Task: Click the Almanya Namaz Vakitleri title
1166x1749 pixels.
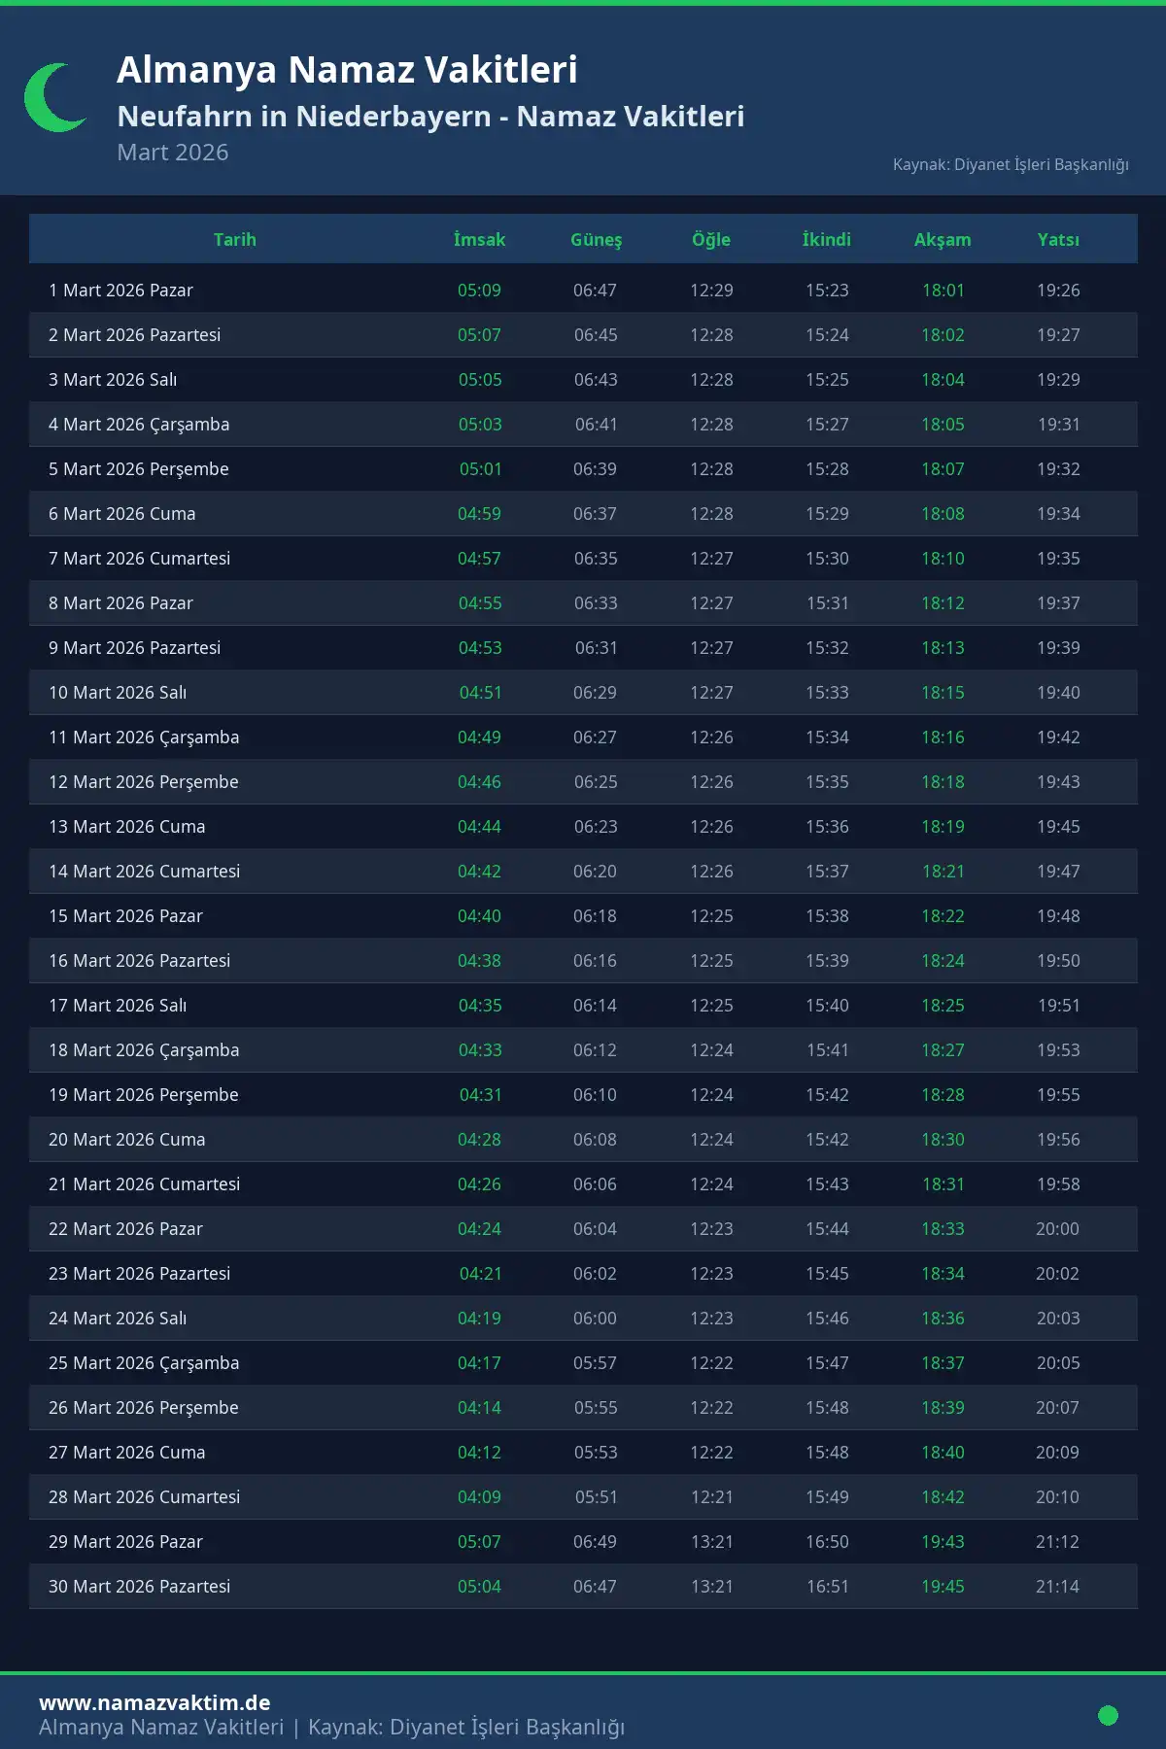Action: click(347, 70)
